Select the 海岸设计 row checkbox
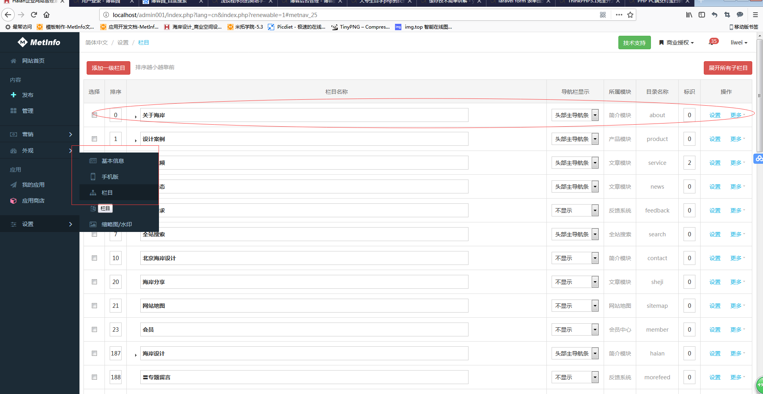Screen dimensions: 763x394 click(x=94, y=353)
